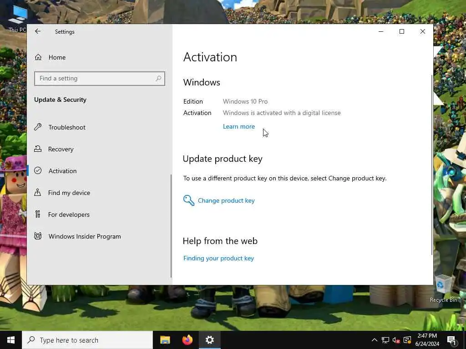Click the house icon beside Home
Viewport: 466px width, 349px height.
point(38,57)
